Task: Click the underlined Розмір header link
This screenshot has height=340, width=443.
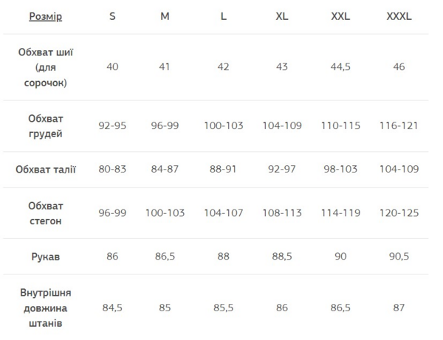Action: click(x=46, y=16)
